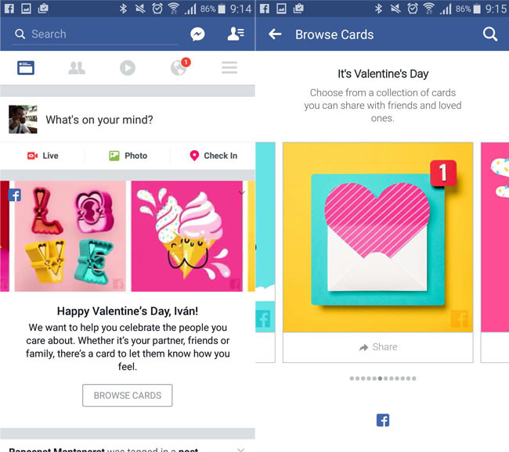Switch to the Friends tab
Screen dimensions: 509x452
[77, 68]
